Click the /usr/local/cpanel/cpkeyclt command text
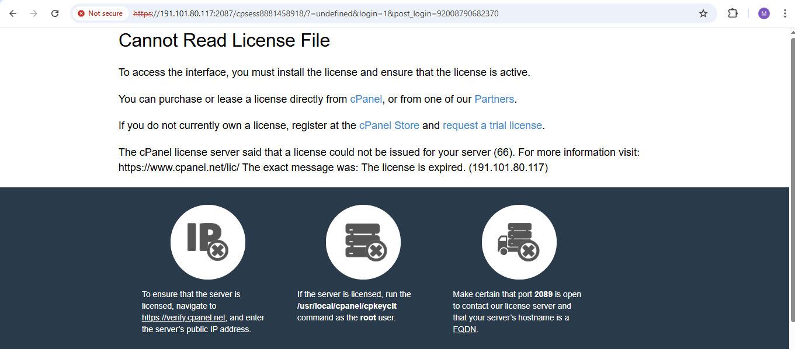The height and width of the screenshot is (349, 795). 347,306
